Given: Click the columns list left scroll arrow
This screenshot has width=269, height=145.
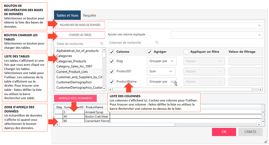Looking at the screenshot, I should tap(110, 89).
